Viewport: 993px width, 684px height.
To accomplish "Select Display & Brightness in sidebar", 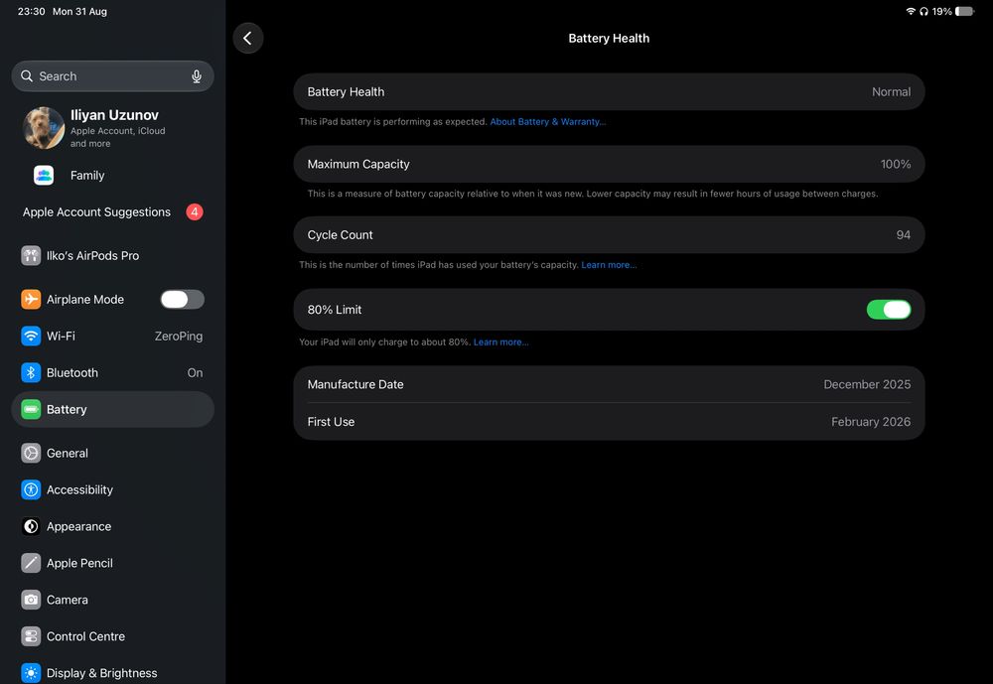I will tap(113, 673).
